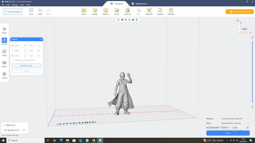Click the home view icon
This screenshot has width=255, height=143.
pos(237,20)
